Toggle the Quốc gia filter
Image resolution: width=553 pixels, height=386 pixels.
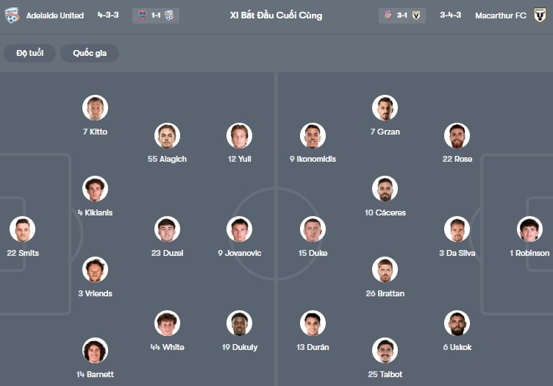pos(90,53)
